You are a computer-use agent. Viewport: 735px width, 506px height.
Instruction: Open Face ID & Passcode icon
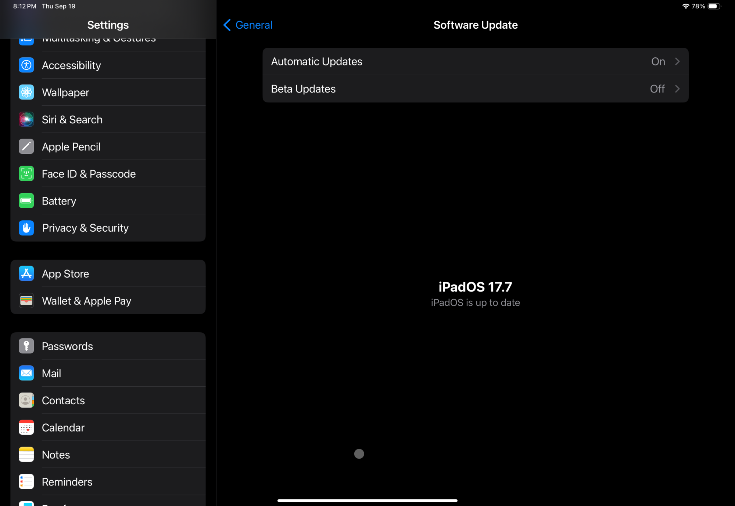tap(26, 174)
